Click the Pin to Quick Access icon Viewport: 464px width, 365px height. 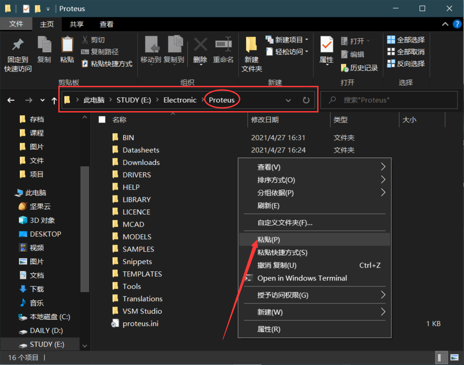tap(18, 45)
